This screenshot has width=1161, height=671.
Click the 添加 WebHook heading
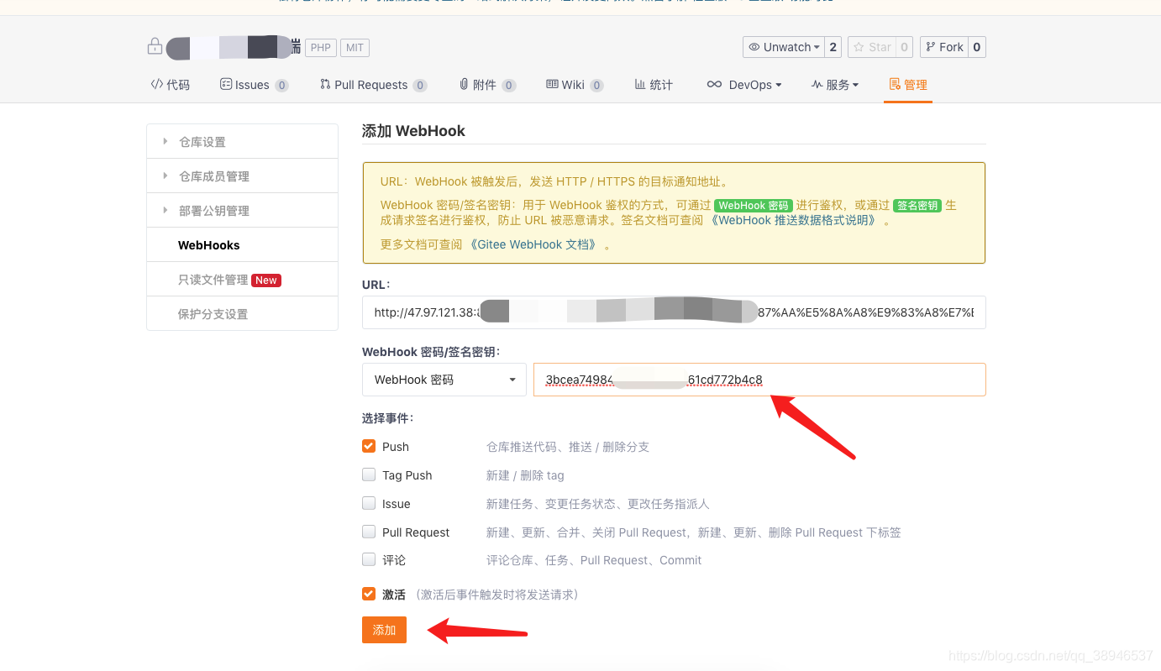pyautogui.click(x=413, y=131)
